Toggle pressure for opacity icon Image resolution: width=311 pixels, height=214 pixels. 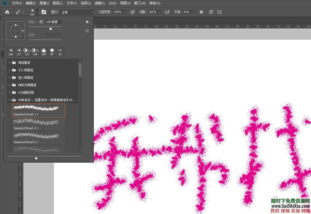[x=132, y=12]
